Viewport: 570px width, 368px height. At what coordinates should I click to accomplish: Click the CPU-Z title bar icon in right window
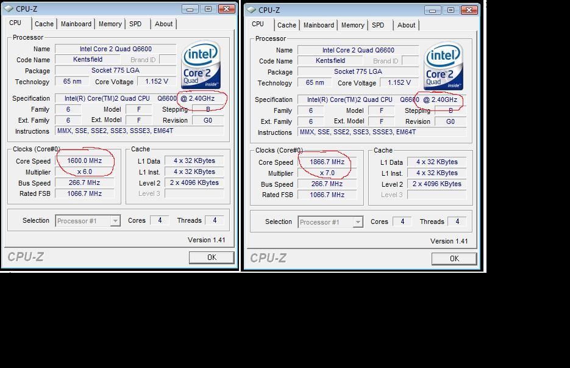pyautogui.click(x=251, y=10)
